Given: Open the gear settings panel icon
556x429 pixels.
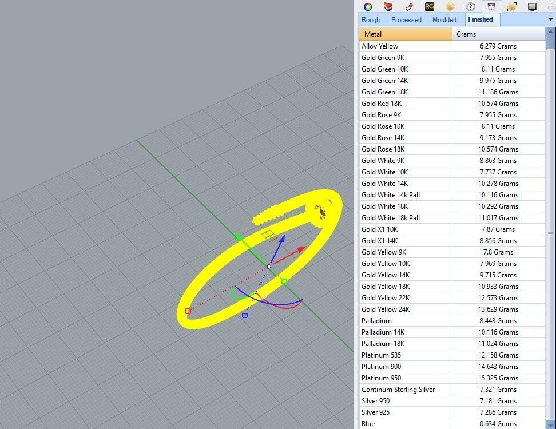Looking at the screenshot, I should pyautogui.click(x=552, y=6).
